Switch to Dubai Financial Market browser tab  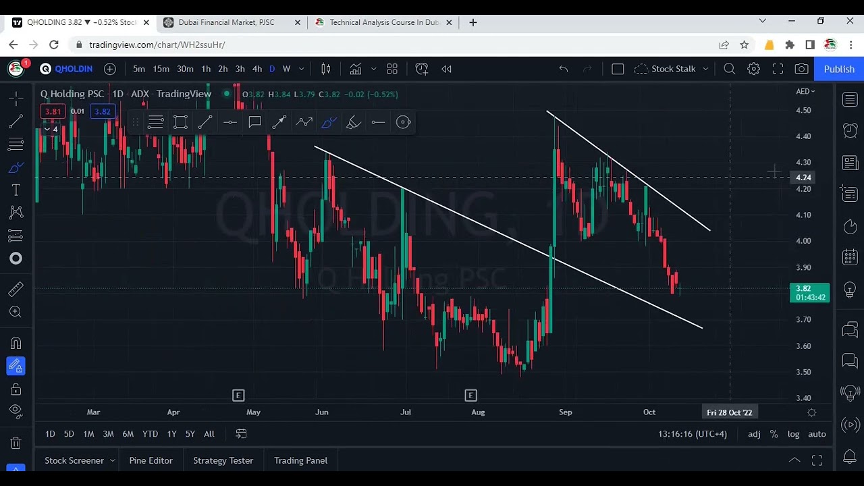coord(232,22)
